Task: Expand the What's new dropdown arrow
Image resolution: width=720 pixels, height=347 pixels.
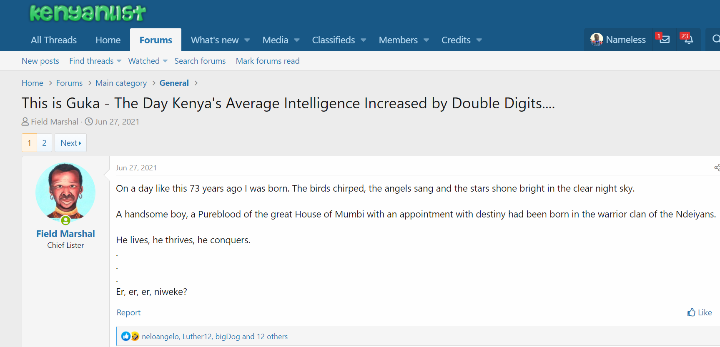Action: point(247,40)
